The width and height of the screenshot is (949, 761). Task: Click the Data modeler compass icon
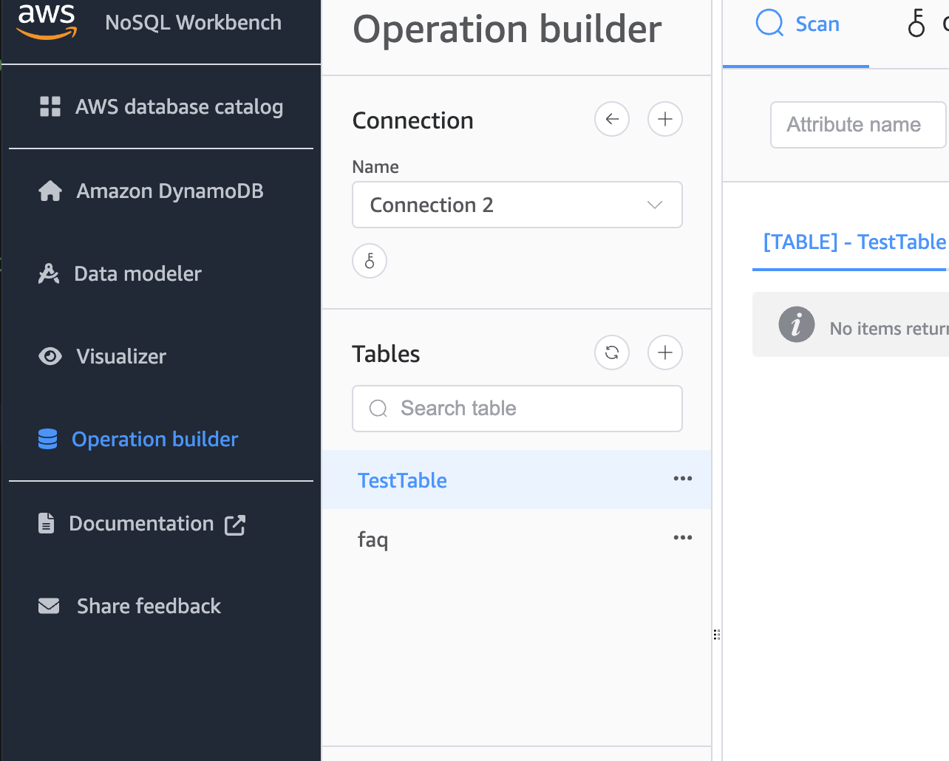pyautogui.click(x=49, y=273)
